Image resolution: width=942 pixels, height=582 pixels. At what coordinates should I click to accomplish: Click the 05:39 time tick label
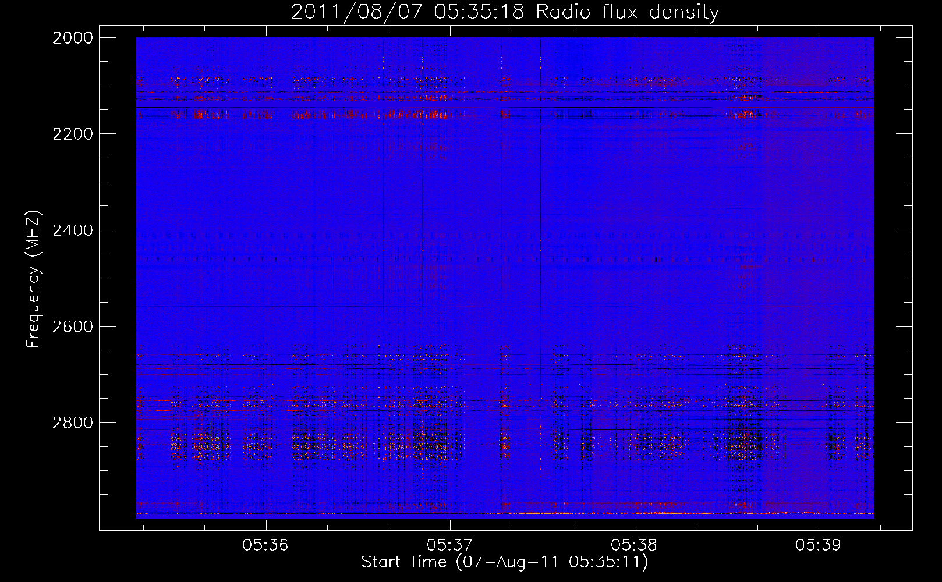tap(819, 545)
